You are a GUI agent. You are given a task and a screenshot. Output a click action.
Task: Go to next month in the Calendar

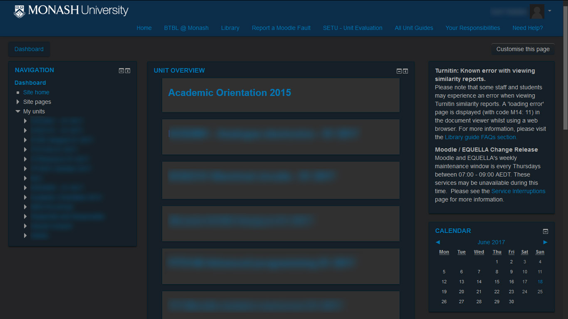(545, 242)
